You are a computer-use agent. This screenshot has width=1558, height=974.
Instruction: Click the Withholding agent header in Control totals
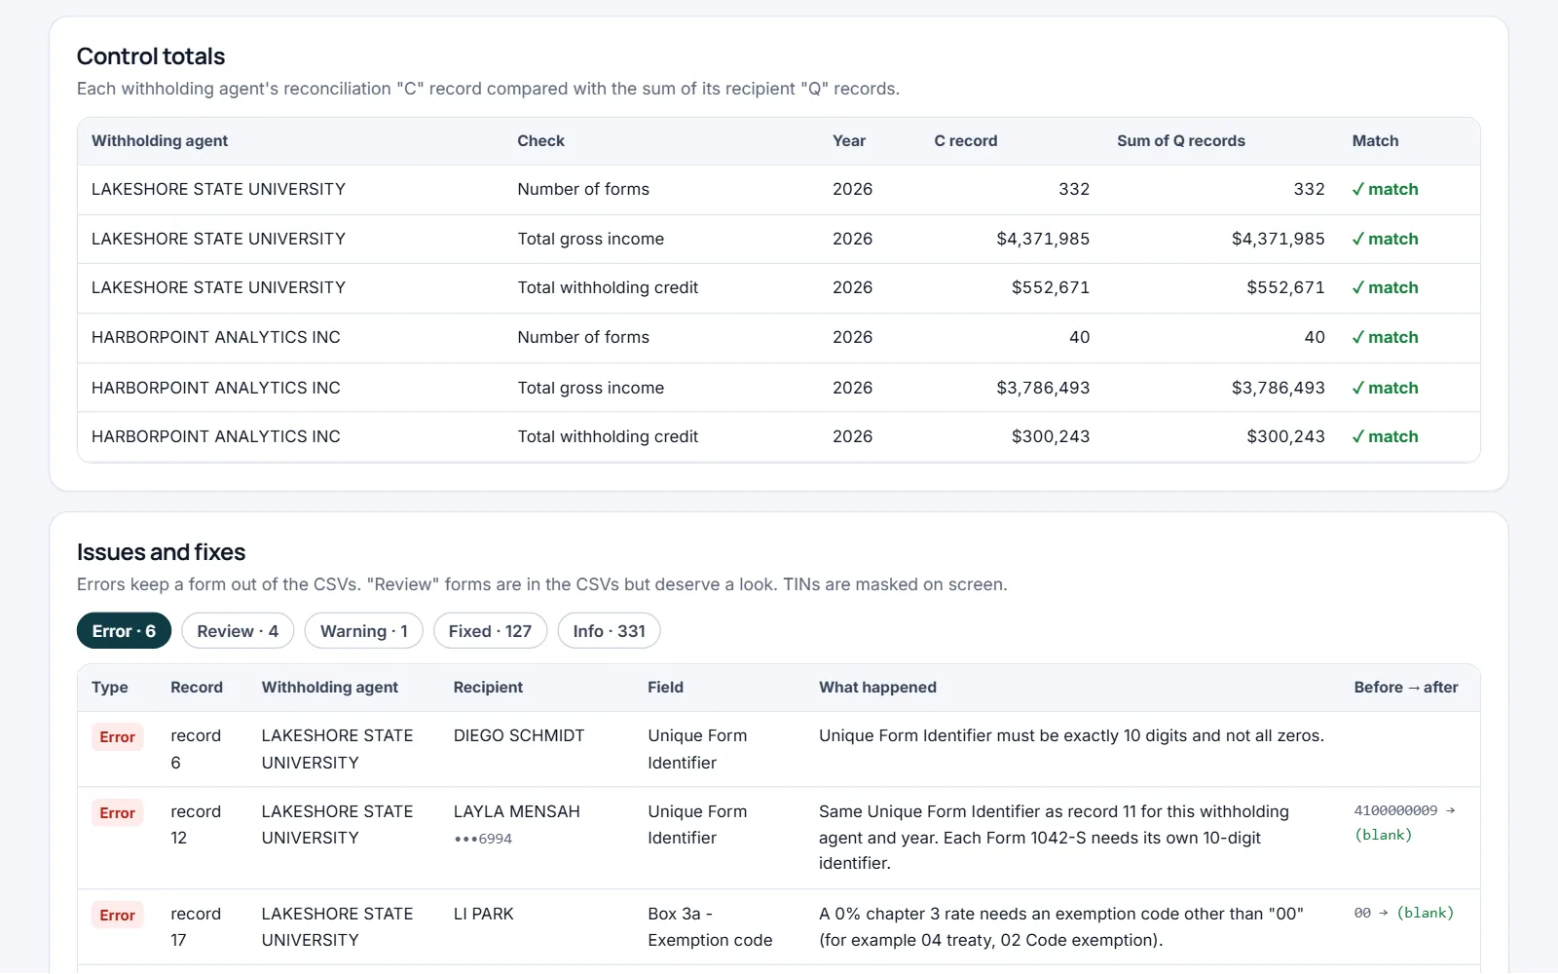pos(160,141)
